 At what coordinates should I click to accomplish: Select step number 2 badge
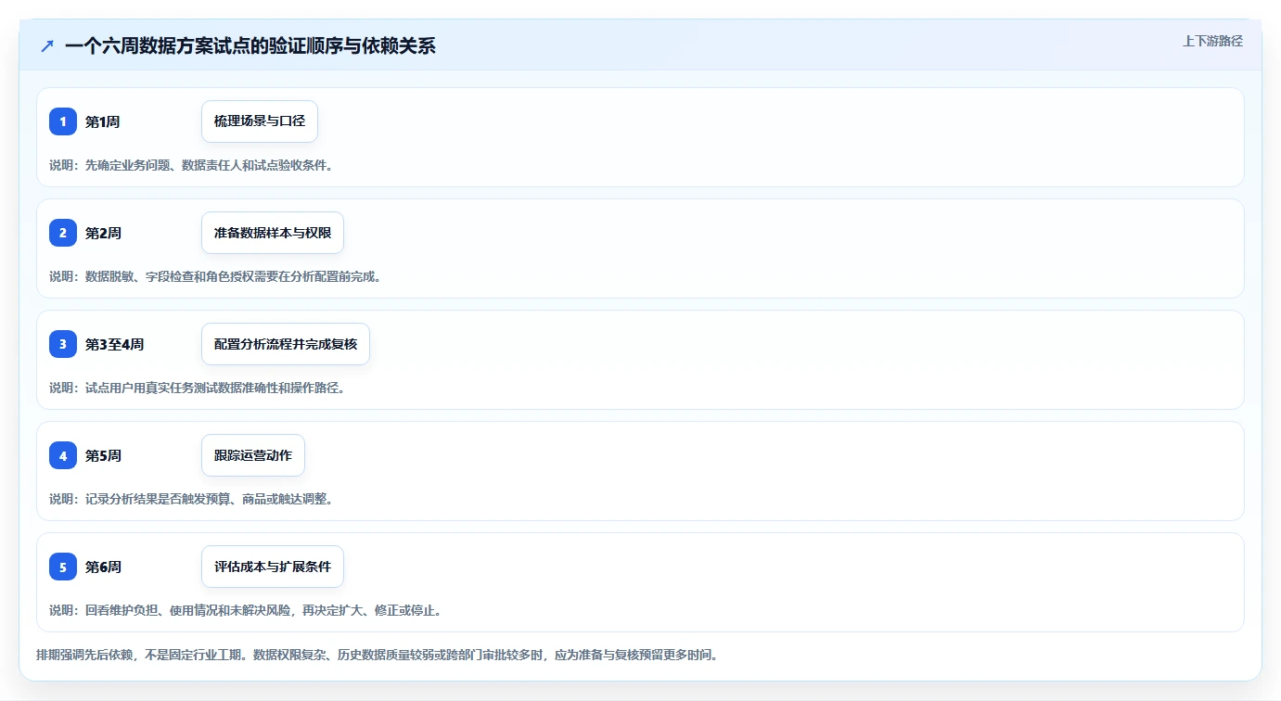pyautogui.click(x=63, y=233)
